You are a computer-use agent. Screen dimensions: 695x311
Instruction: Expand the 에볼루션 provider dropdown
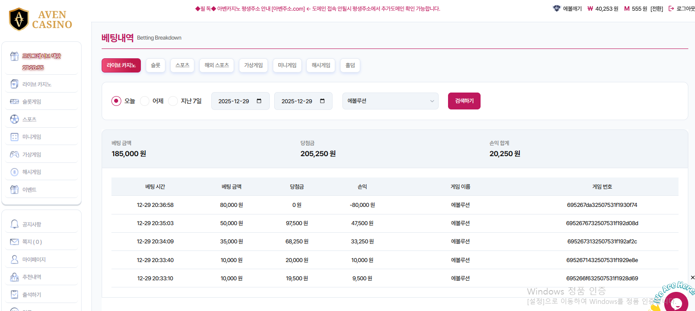coord(390,101)
